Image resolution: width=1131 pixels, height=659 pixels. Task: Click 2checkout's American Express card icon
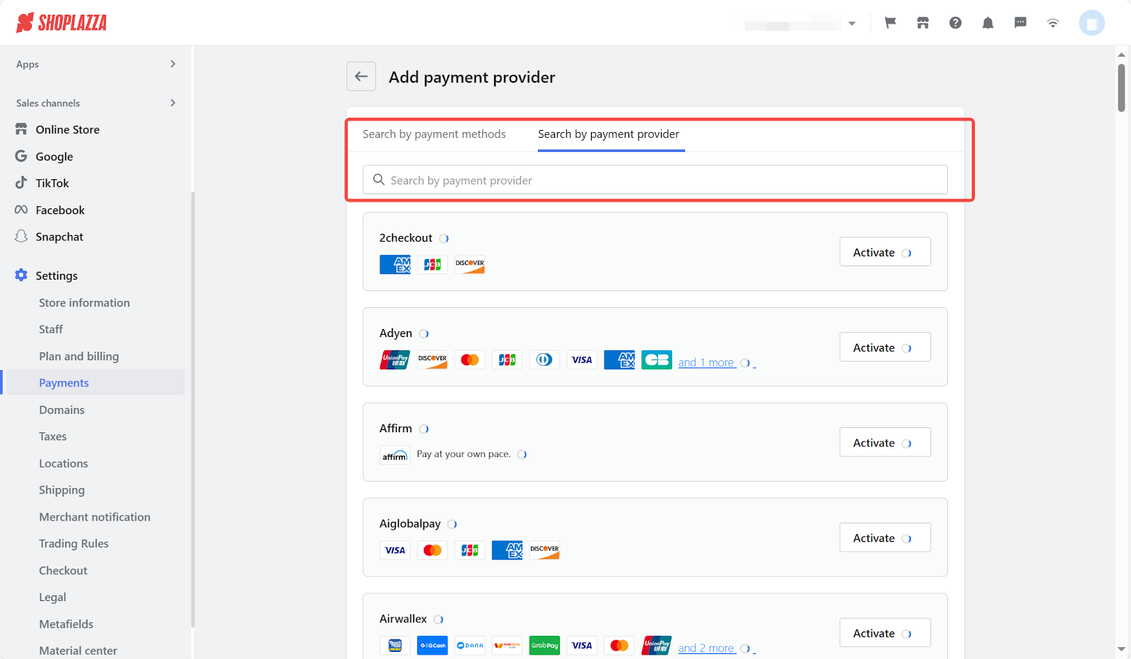[x=395, y=265]
